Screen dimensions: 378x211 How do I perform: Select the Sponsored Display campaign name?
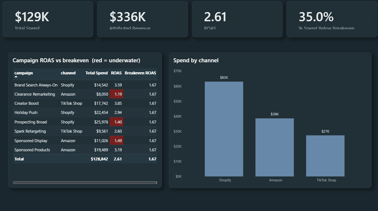tap(31, 141)
